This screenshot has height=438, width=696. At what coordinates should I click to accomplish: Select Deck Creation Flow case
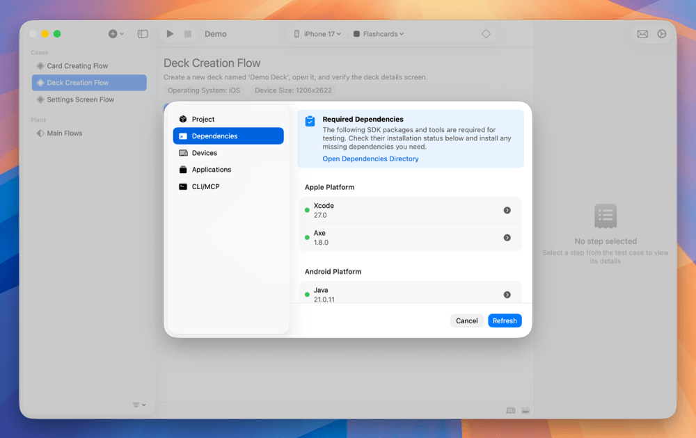coord(89,83)
